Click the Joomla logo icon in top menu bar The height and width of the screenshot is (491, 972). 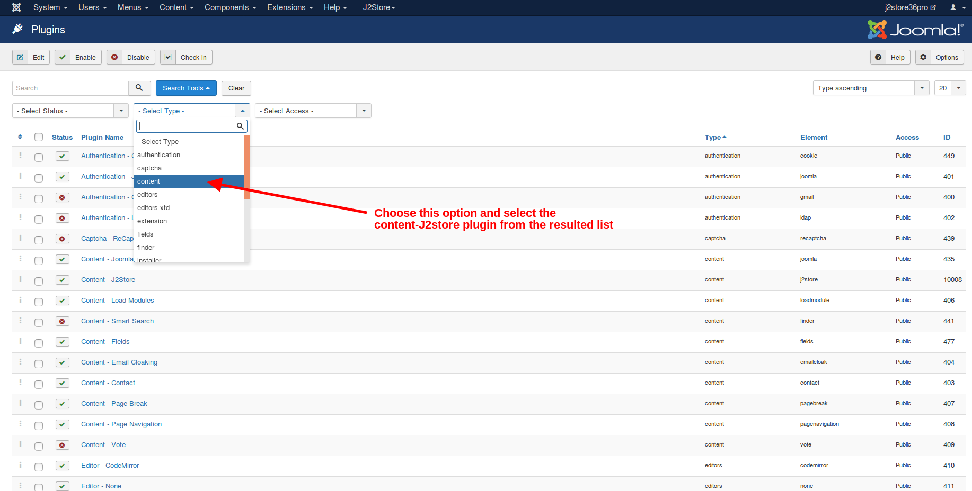point(16,7)
